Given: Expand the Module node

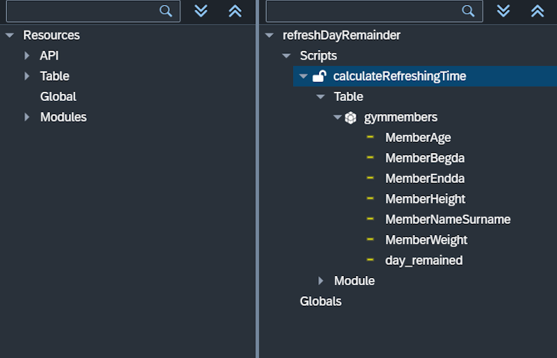Looking at the screenshot, I should coord(321,281).
